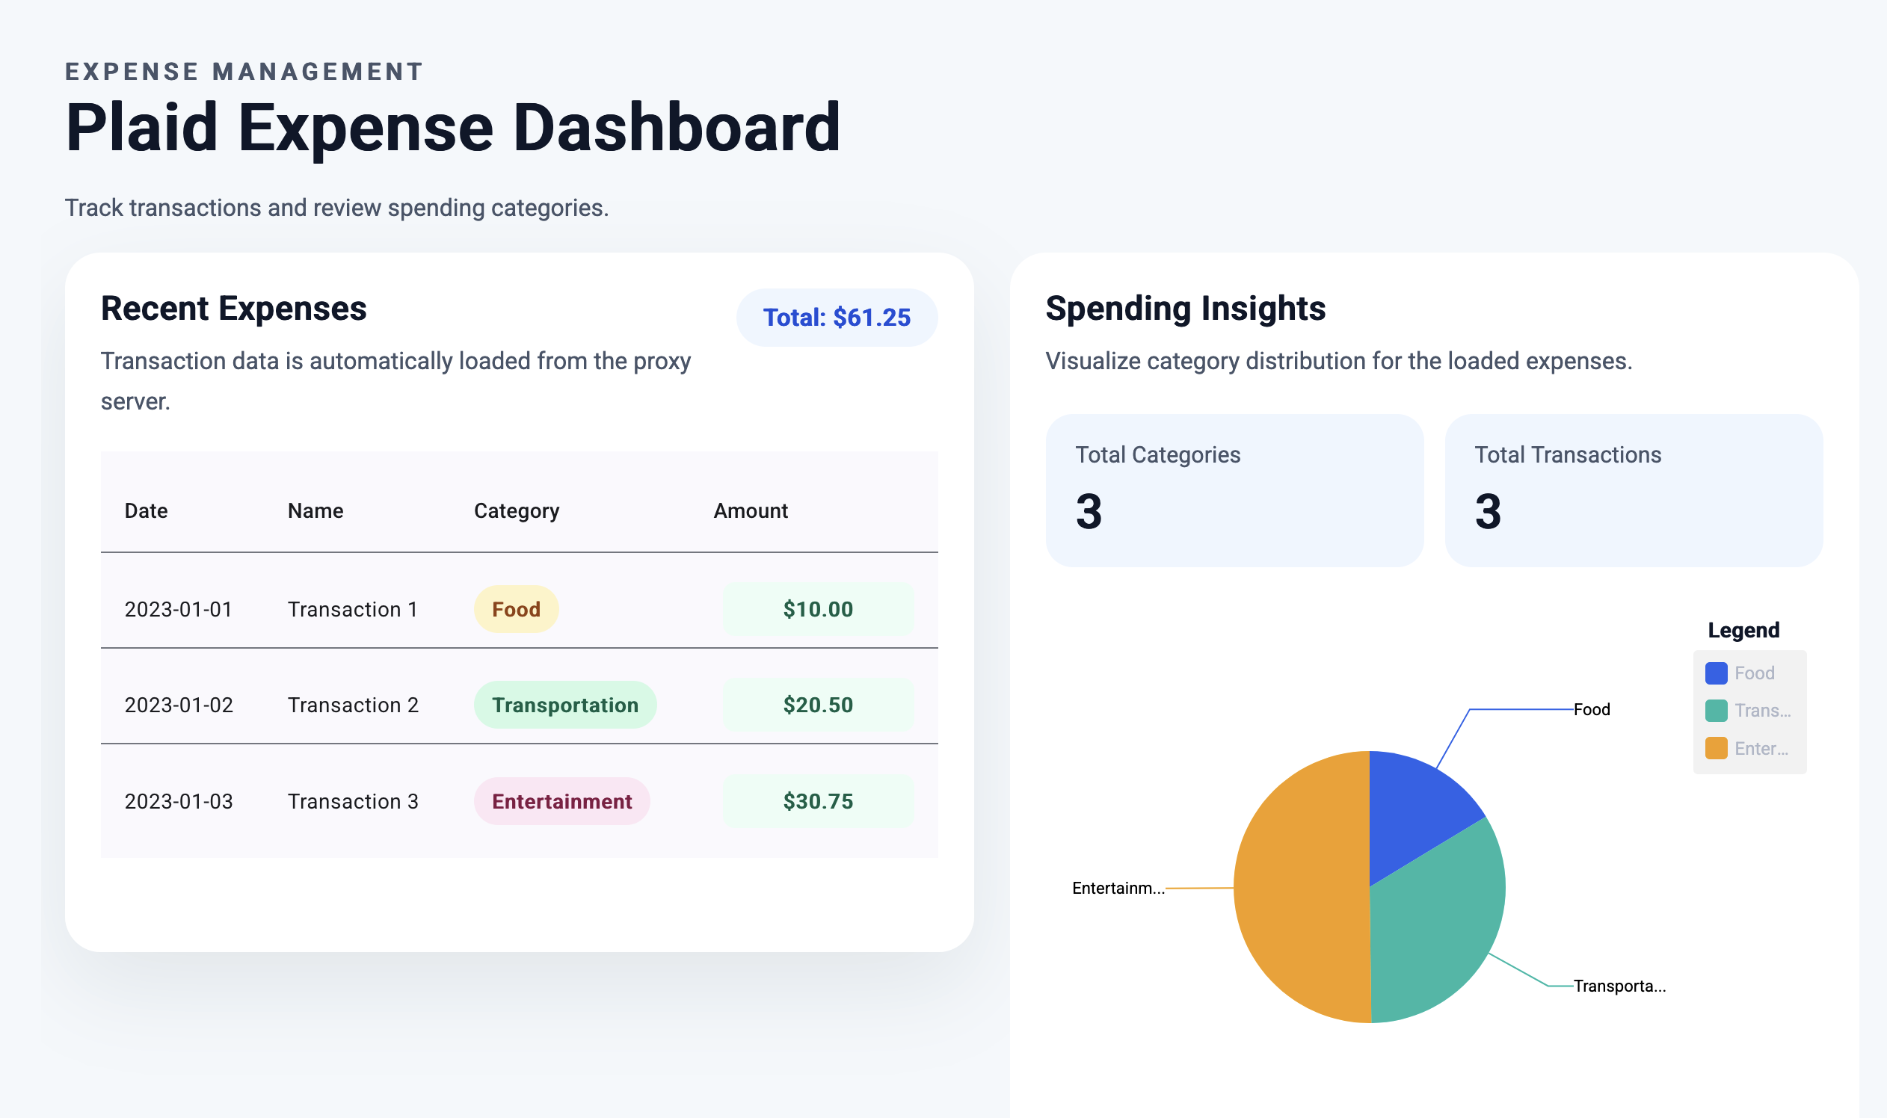Click the Entertainm... pie label
Image resolution: width=1887 pixels, height=1118 pixels.
coord(1118,888)
